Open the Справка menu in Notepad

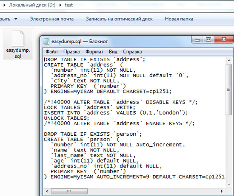pos(132,52)
